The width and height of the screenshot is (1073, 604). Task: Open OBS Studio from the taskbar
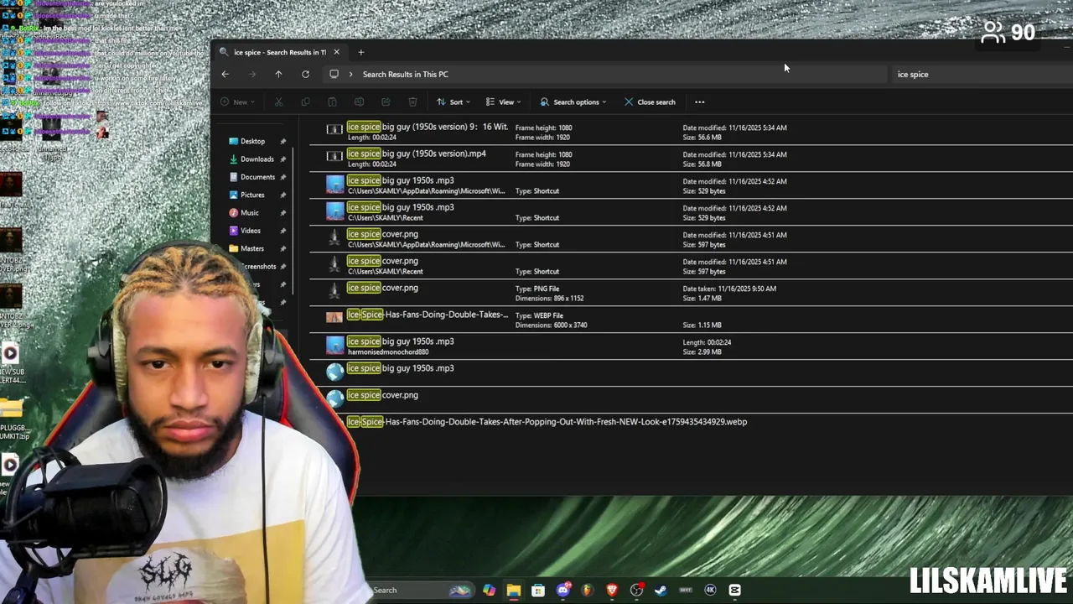click(x=637, y=590)
